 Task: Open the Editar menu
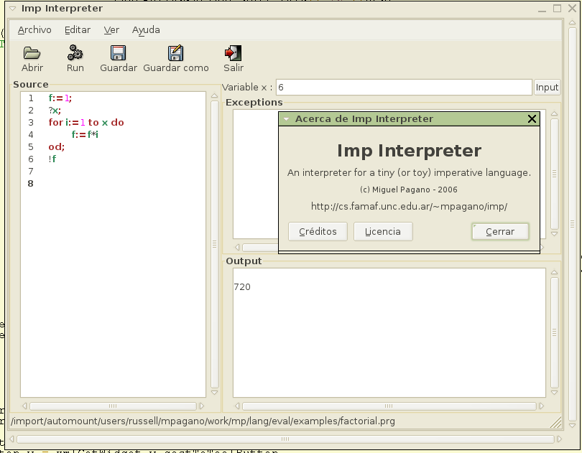[79, 30]
